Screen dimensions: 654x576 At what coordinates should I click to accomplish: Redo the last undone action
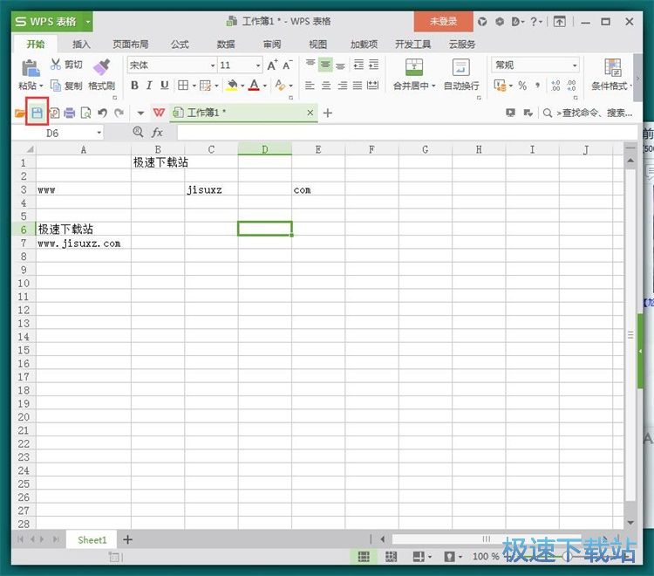coord(119,113)
